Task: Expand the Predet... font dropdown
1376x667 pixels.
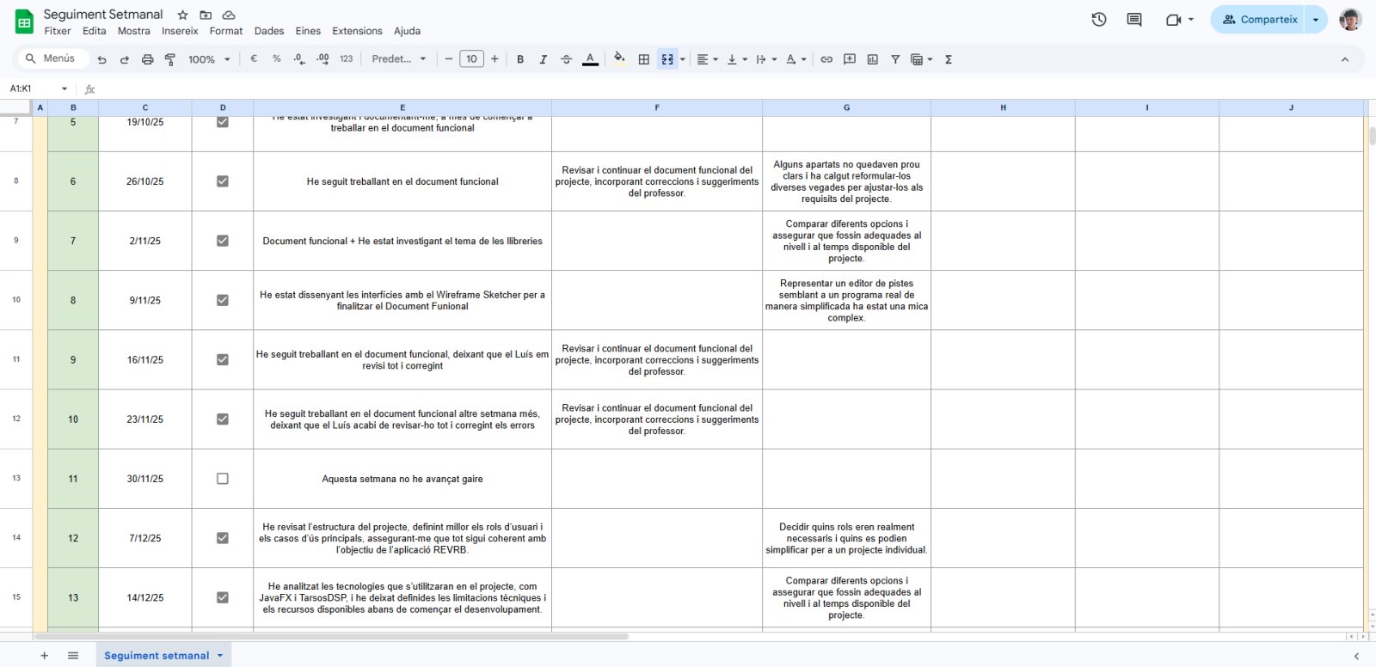Action: [399, 59]
